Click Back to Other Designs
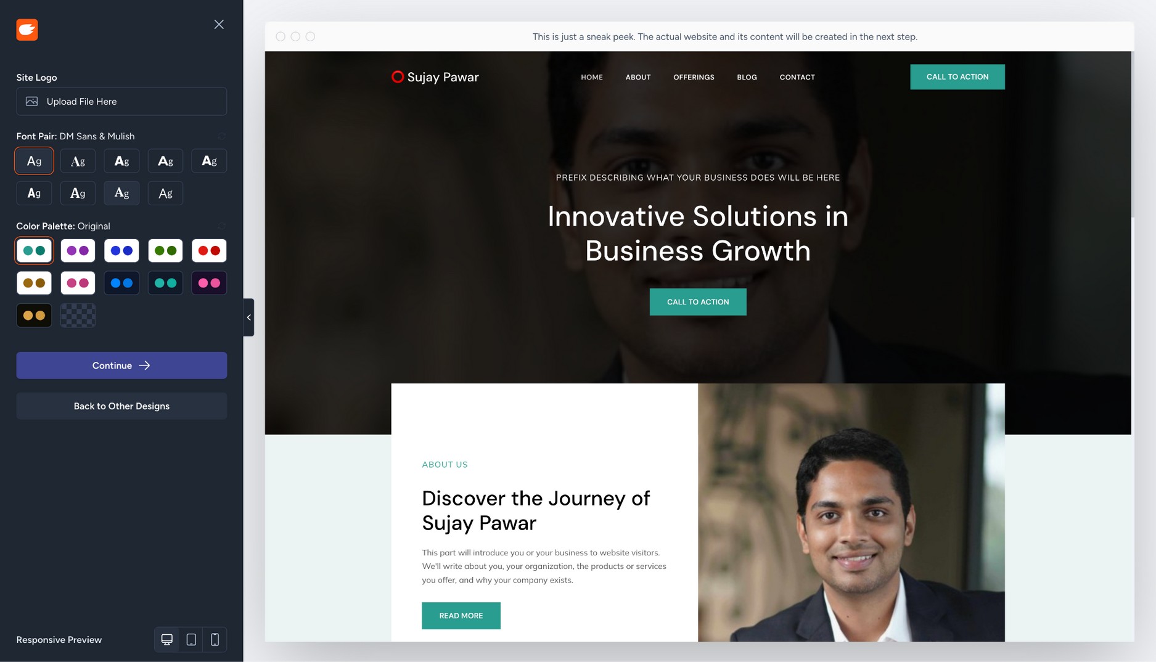Image resolution: width=1156 pixels, height=662 pixels. pyautogui.click(x=121, y=406)
